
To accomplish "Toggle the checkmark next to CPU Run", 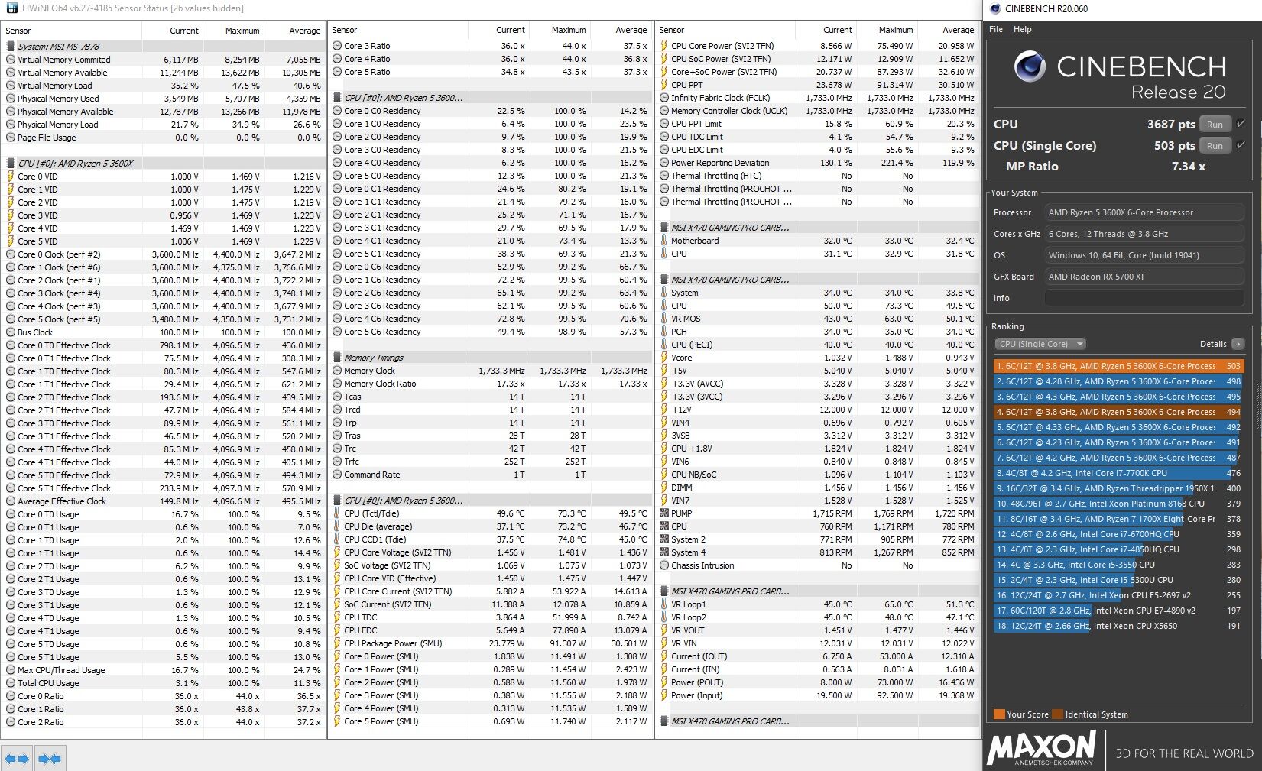I will click(1241, 123).
